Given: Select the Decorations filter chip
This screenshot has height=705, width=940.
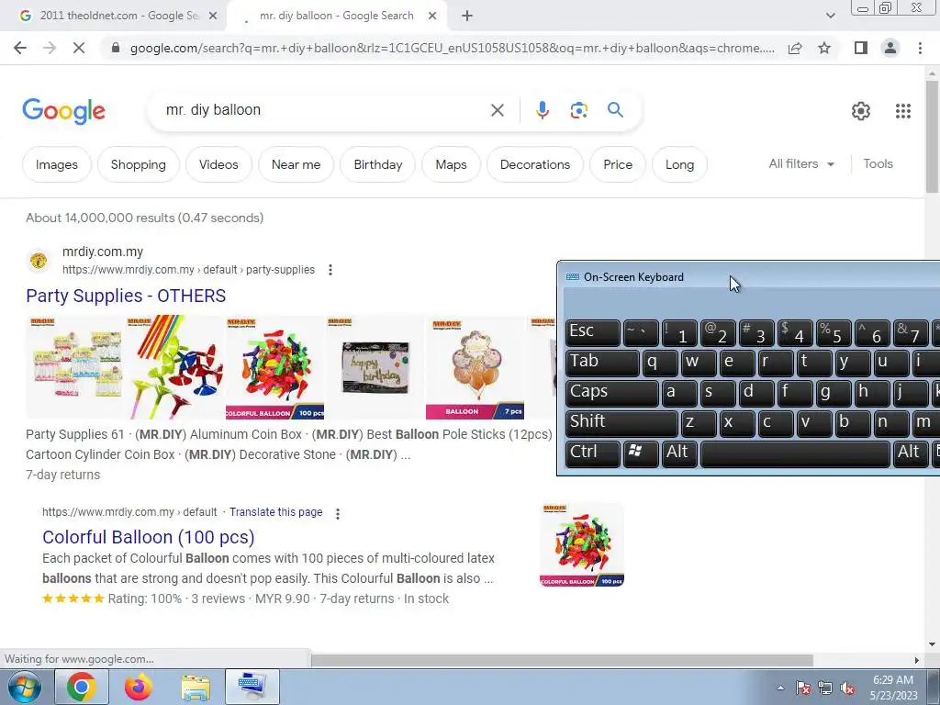Looking at the screenshot, I should (x=535, y=164).
